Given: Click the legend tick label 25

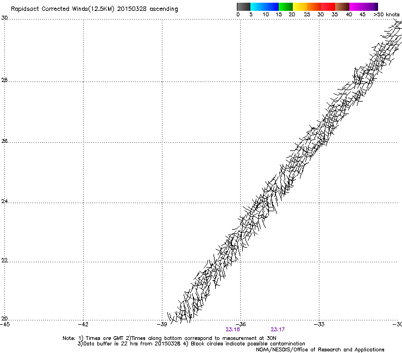Looking at the screenshot, I should (307, 15).
